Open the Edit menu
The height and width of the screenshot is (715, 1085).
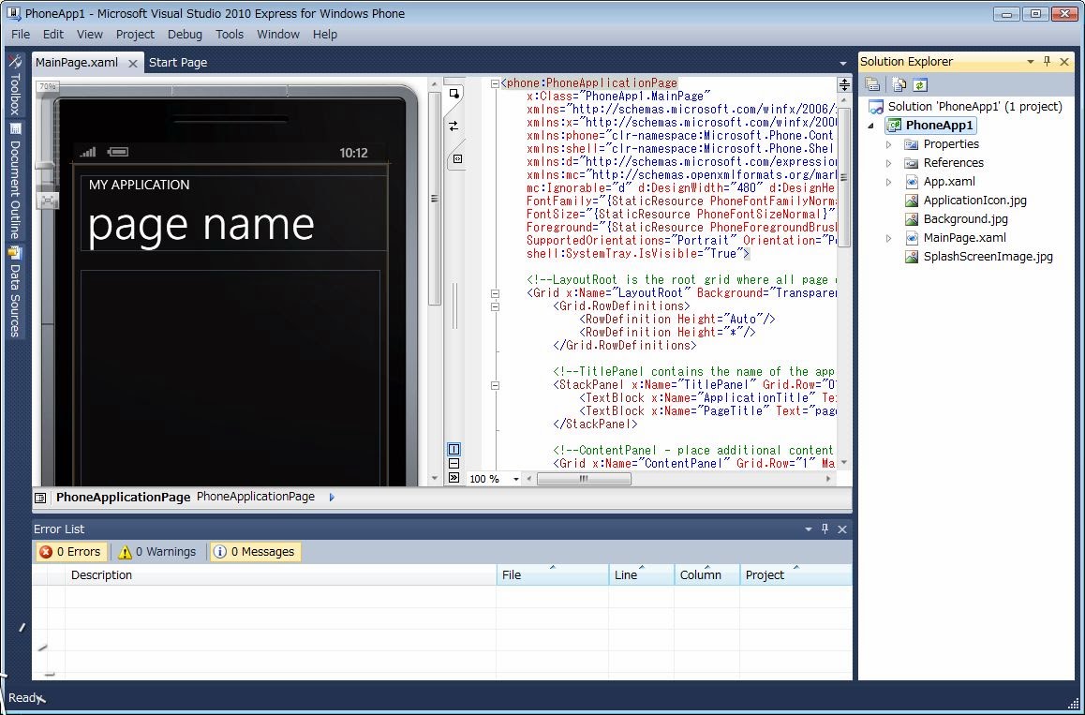[x=53, y=34]
